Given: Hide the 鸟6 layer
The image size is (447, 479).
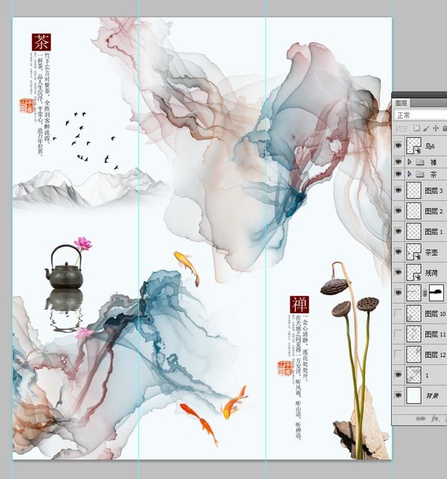Looking at the screenshot, I should tap(398, 146).
